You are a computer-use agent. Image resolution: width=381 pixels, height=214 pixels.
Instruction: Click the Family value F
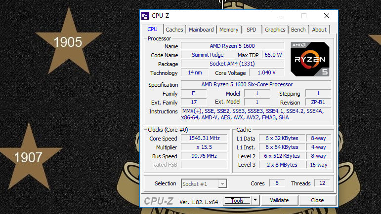point(194,93)
